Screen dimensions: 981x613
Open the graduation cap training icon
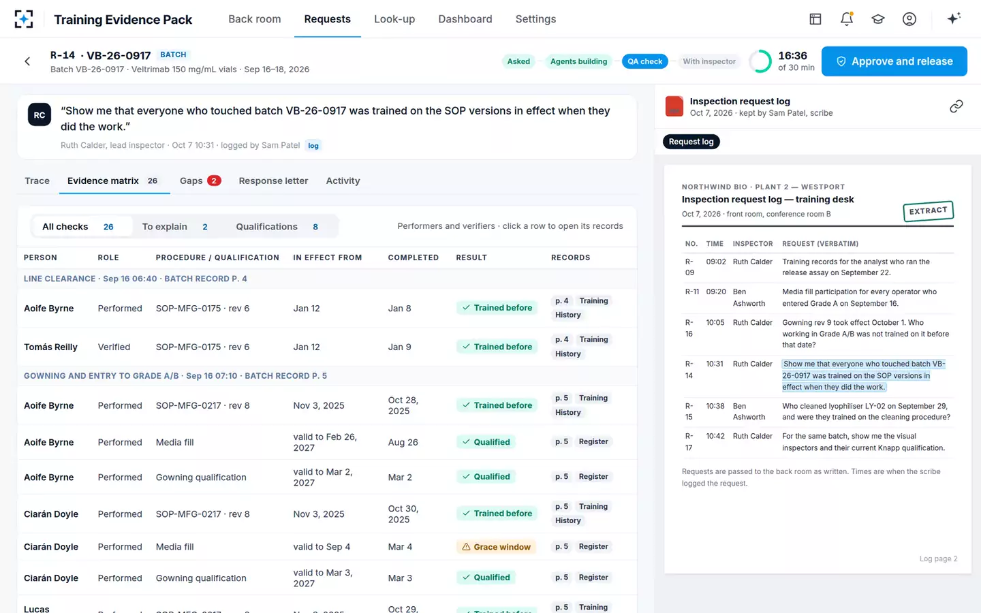[878, 19]
